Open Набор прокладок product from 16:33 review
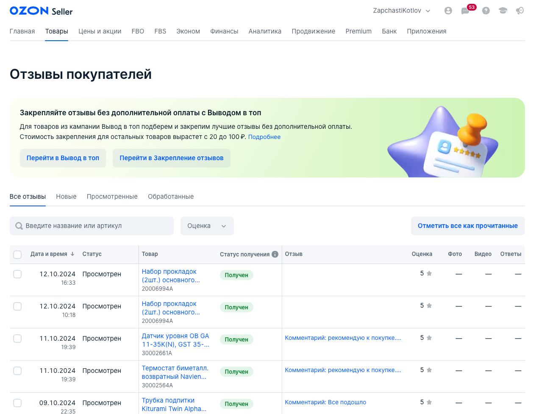This screenshot has width=533, height=414. pyautogui.click(x=171, y=276)
